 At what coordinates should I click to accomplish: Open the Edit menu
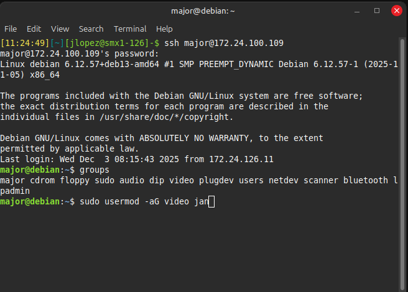click(34, 29)
